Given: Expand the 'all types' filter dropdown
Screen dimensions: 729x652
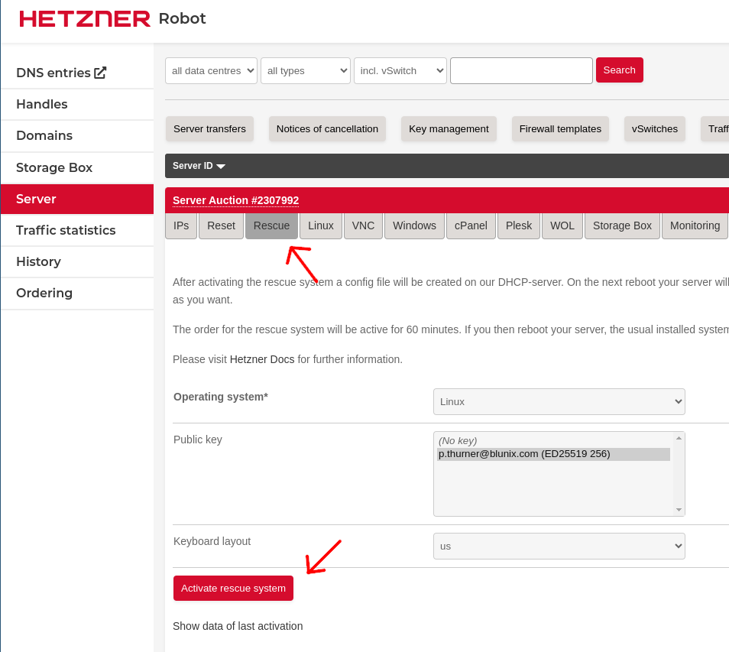Looking at the screenshot, I should tap(305, 70).
